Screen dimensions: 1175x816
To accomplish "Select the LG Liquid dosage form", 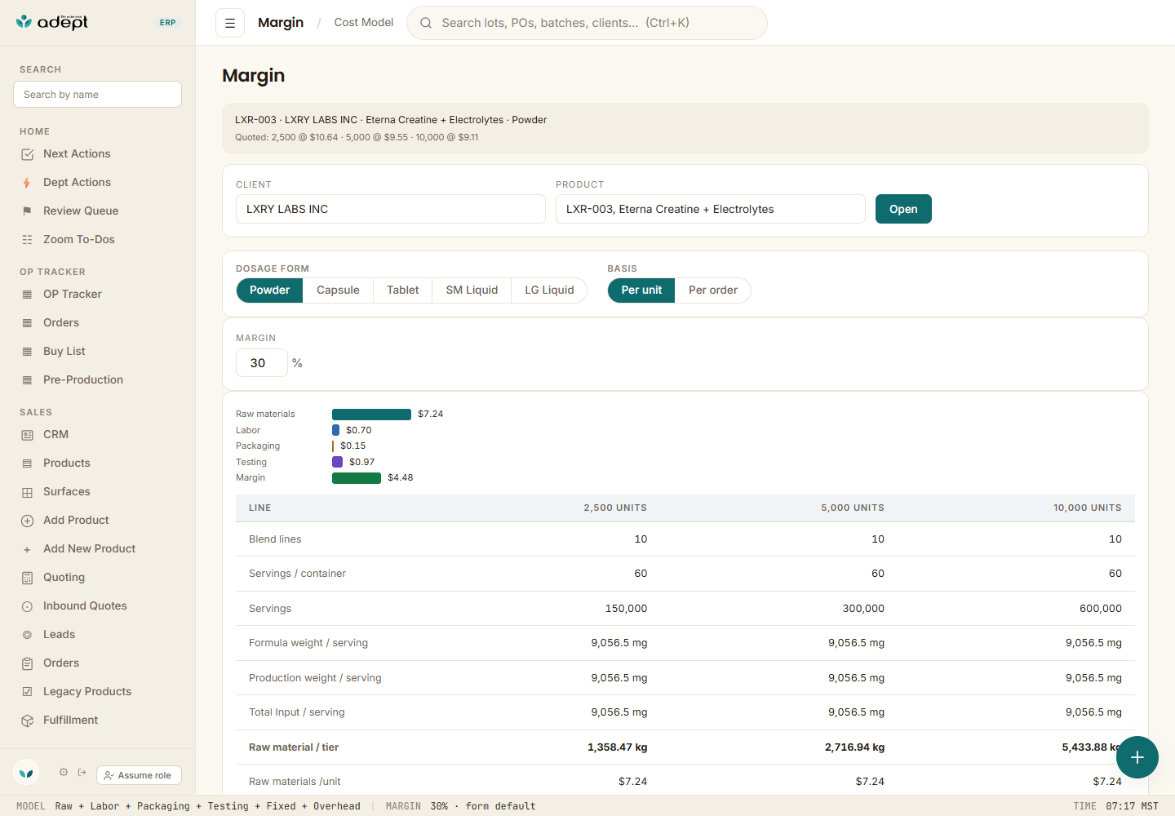I will (549, 290).
